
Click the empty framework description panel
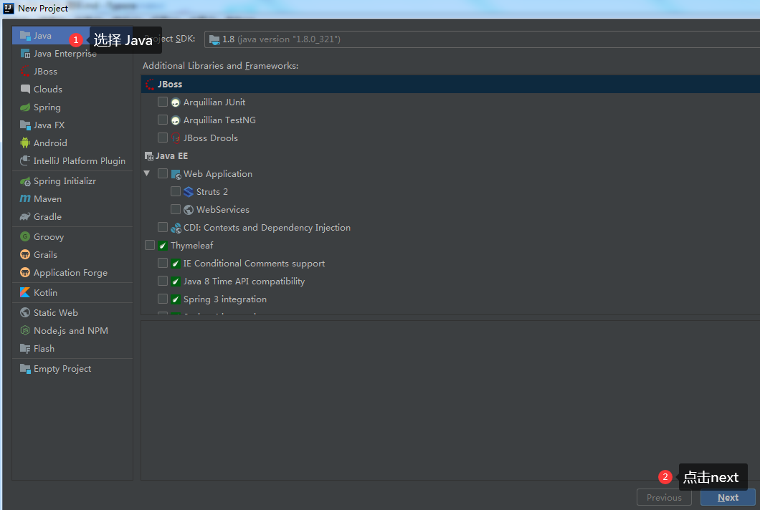click(450, 400)
